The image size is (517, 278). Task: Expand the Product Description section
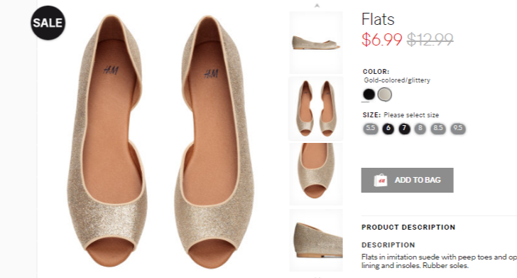tap(408, 227)
